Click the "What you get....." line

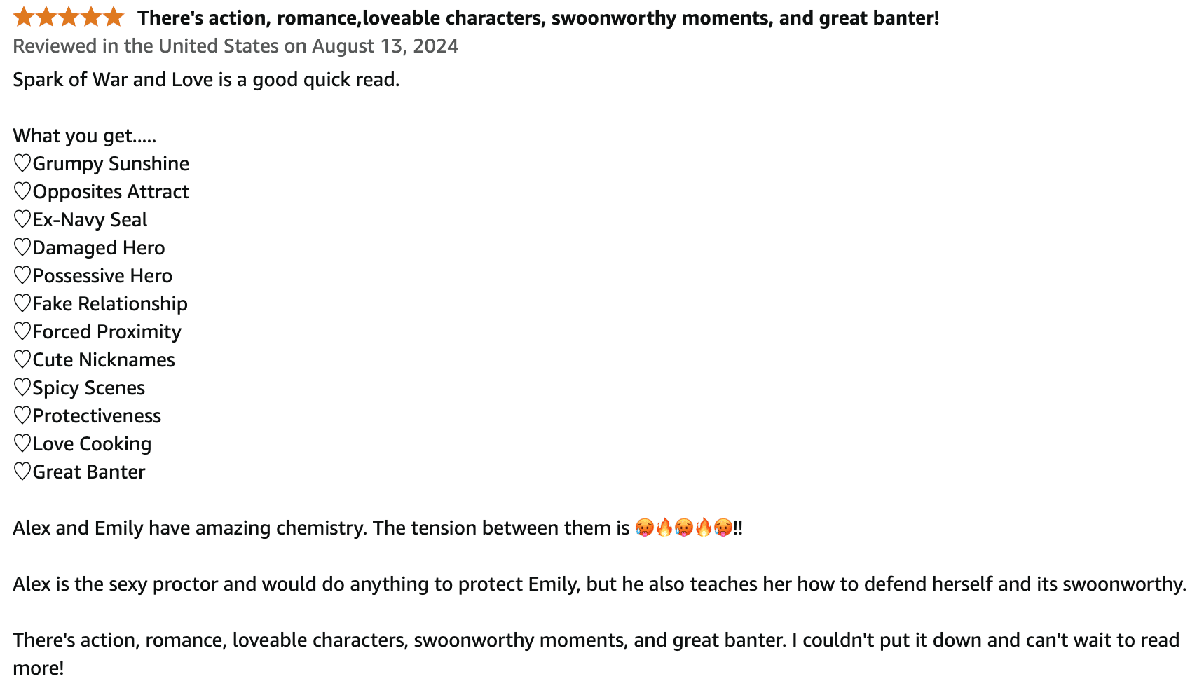[85, 135]
